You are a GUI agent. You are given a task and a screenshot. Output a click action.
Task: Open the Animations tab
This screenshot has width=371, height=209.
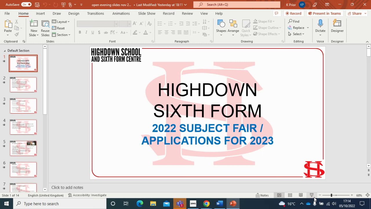pos(121,13)
